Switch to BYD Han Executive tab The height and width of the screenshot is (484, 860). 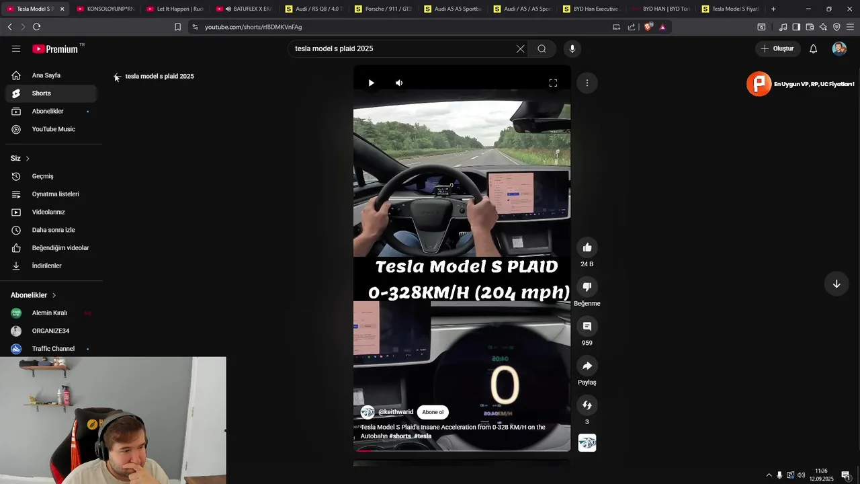(x=591, y=9)
